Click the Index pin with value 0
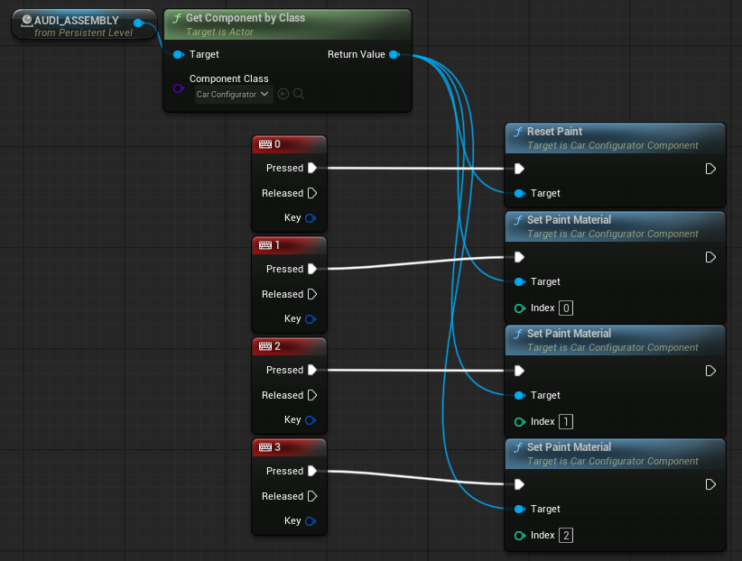Viewport: 742px width, 561px height. 520,308
